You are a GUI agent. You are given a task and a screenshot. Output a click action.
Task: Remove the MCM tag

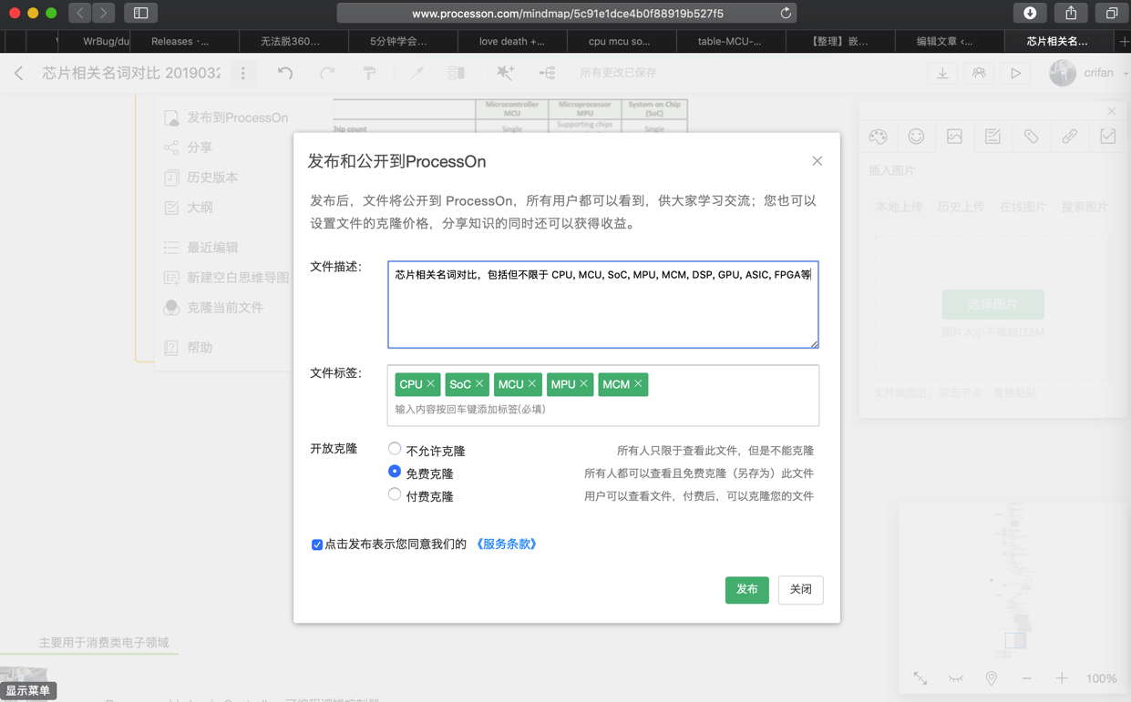638,384
